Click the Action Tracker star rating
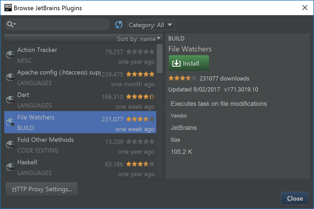 140,52
